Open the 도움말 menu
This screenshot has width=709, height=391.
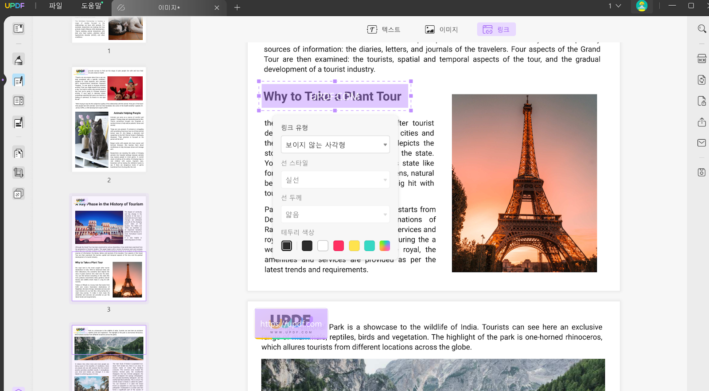click(x=91, y=6)
